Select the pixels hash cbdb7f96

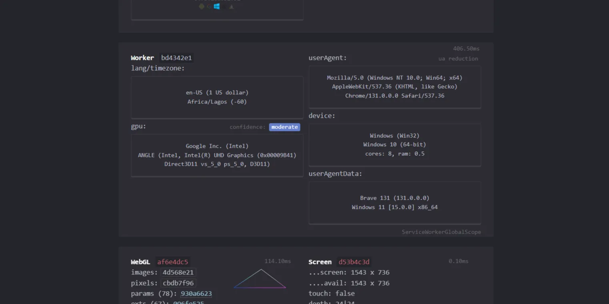[178, 283]
